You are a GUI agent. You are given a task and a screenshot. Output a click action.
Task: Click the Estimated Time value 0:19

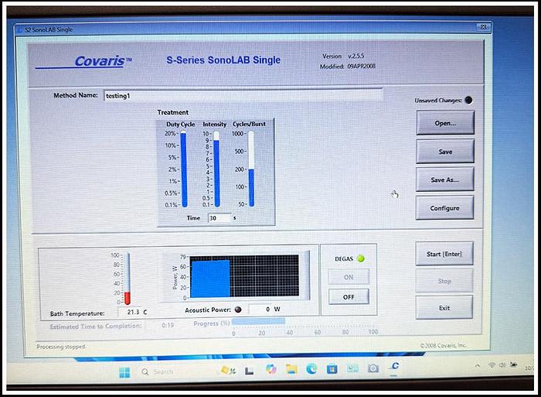tap(168, 325)
